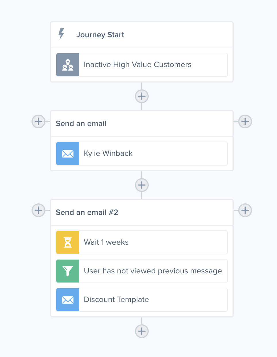Click the Kylie Winback envelope icon
The width and height of the screenshot is (277, 357).
pyautogui.click(x=68, y=154)
